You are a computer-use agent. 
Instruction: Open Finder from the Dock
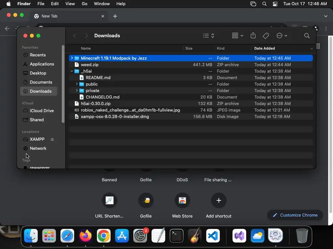coord(31,236)
